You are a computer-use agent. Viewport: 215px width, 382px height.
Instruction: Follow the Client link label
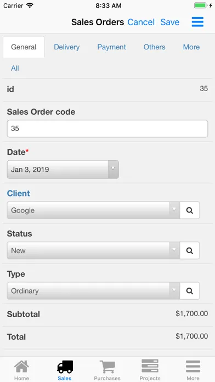coord(19,193)
